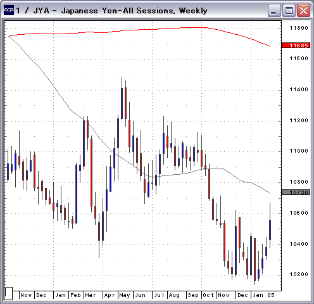
Task: Maximize the Japanese Yen chart window
Action: [x=289, y=11]
